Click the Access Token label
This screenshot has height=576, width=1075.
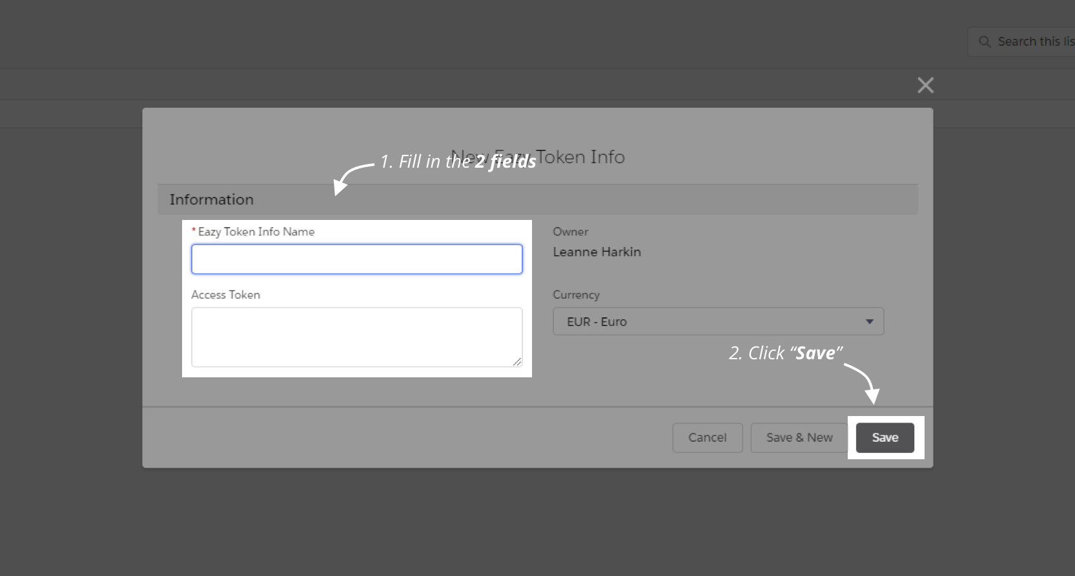coord(225,295)
